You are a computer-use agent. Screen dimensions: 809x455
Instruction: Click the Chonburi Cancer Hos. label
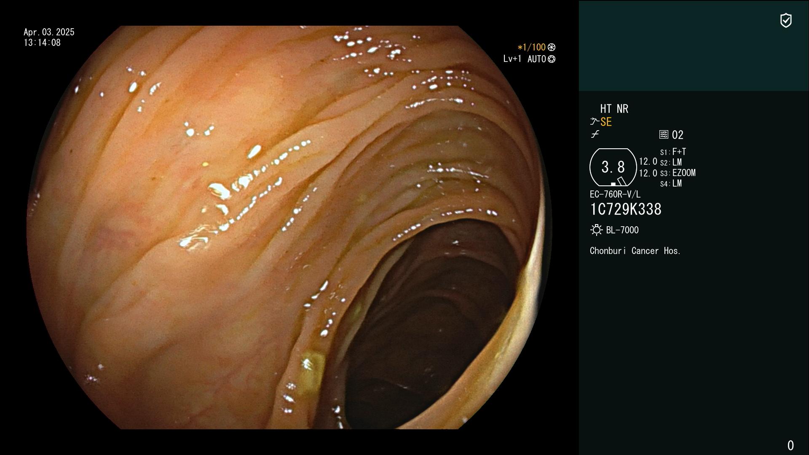(x=635, y=251)
